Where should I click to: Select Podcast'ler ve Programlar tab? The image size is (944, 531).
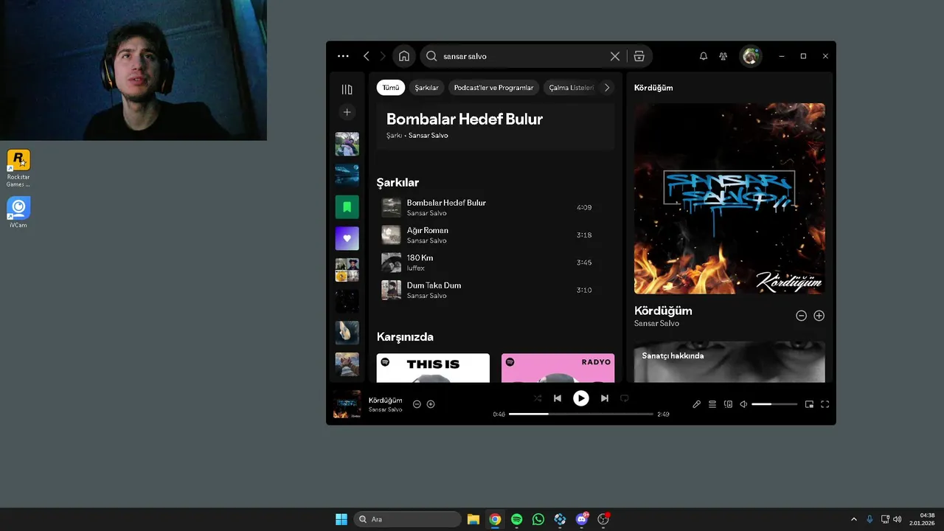pyautogui.click(x=493, y=88)
